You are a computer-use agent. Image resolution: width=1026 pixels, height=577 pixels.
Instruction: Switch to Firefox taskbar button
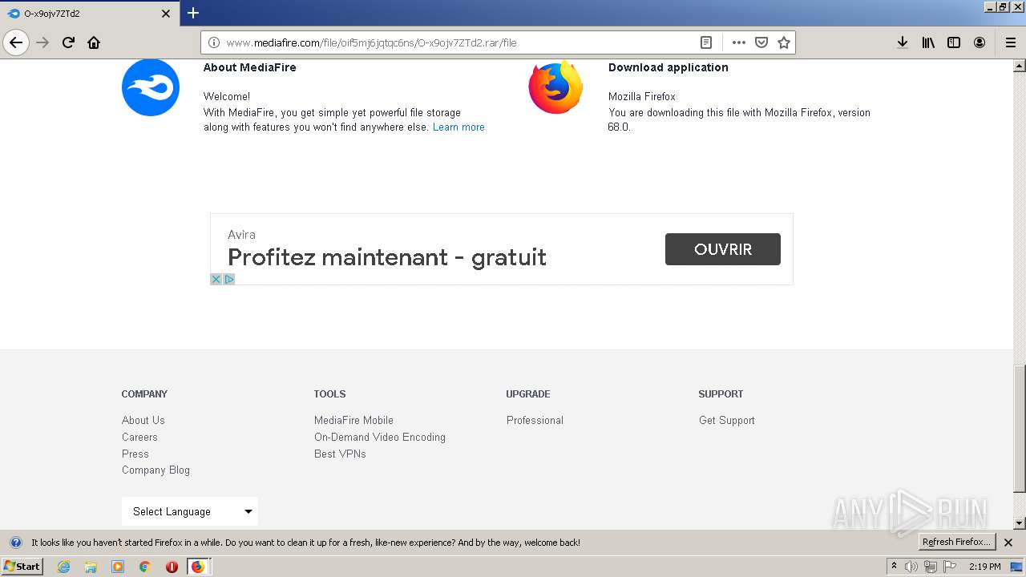pos(198,567)
